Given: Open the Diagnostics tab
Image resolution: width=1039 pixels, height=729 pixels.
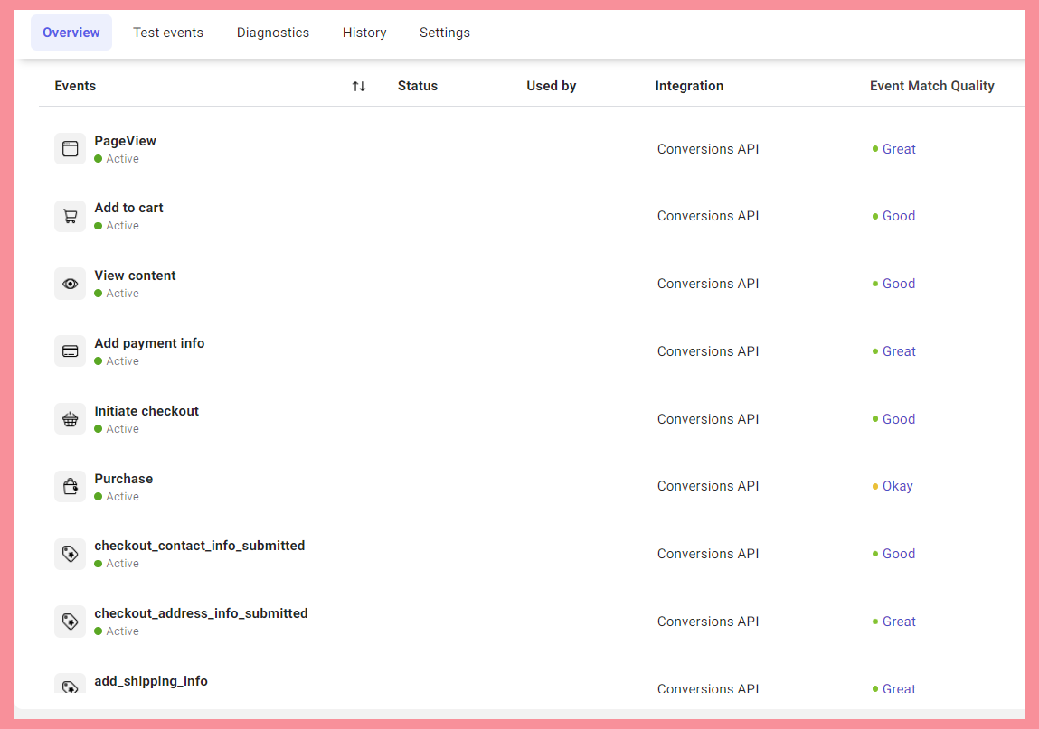Looking at the screenshot, I should point(273,33).
